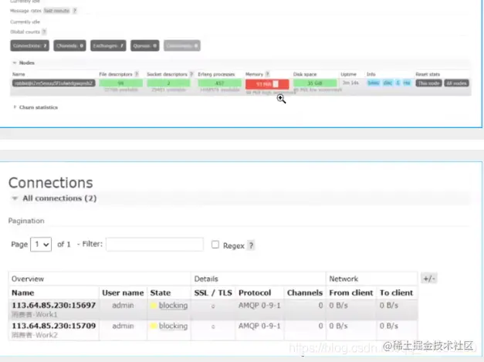Open the rabbit node name link

tap(54, 83)
